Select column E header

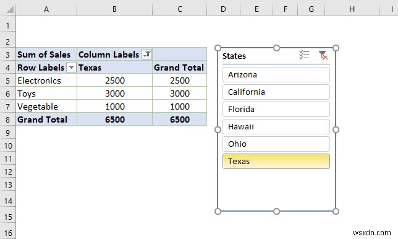pyautogui.click(x=256, y=9)
